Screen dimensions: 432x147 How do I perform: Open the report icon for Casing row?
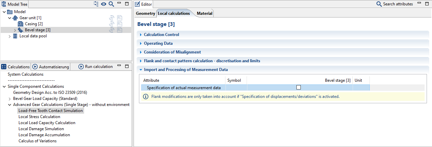coord(120,24)
